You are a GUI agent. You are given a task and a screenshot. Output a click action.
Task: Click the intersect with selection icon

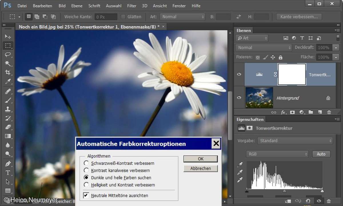(53, 17)
